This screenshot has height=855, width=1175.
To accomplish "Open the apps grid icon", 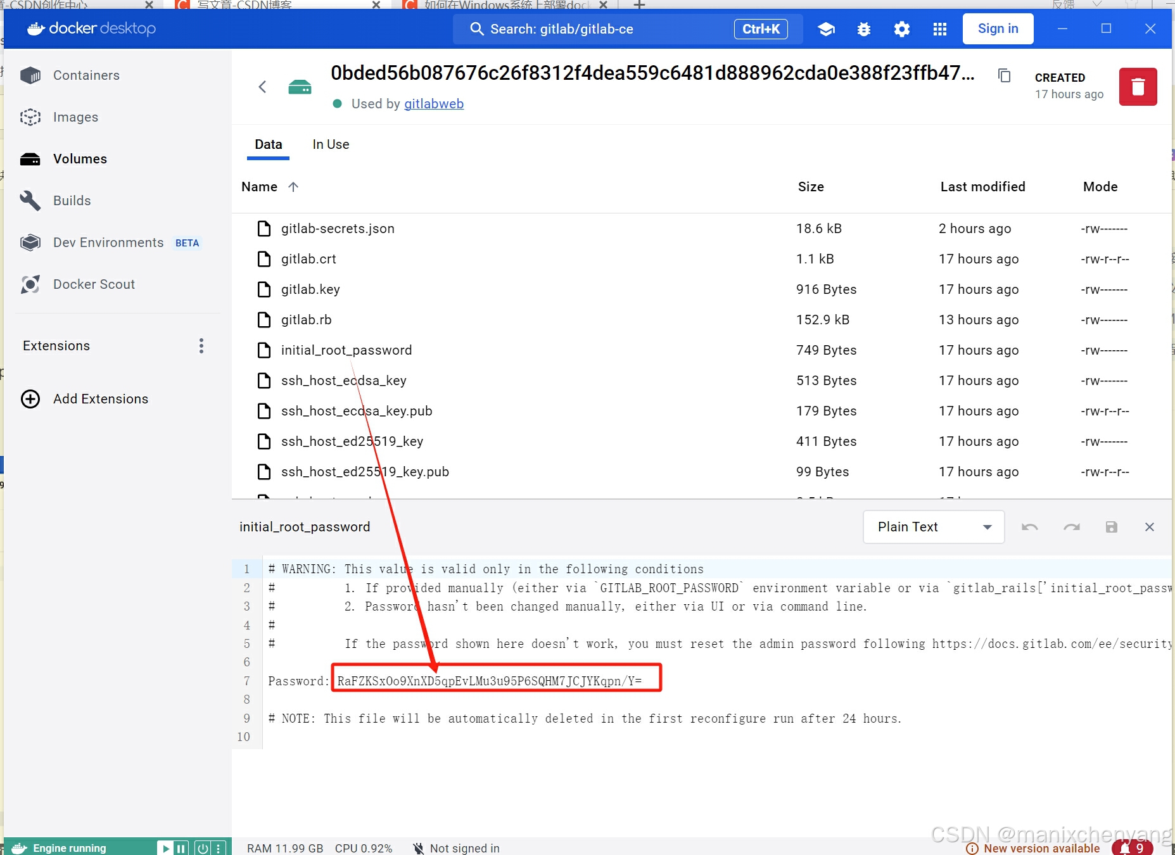I will (940, 29).
